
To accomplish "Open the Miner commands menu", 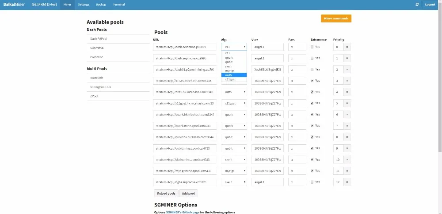I will coord(336,18).
